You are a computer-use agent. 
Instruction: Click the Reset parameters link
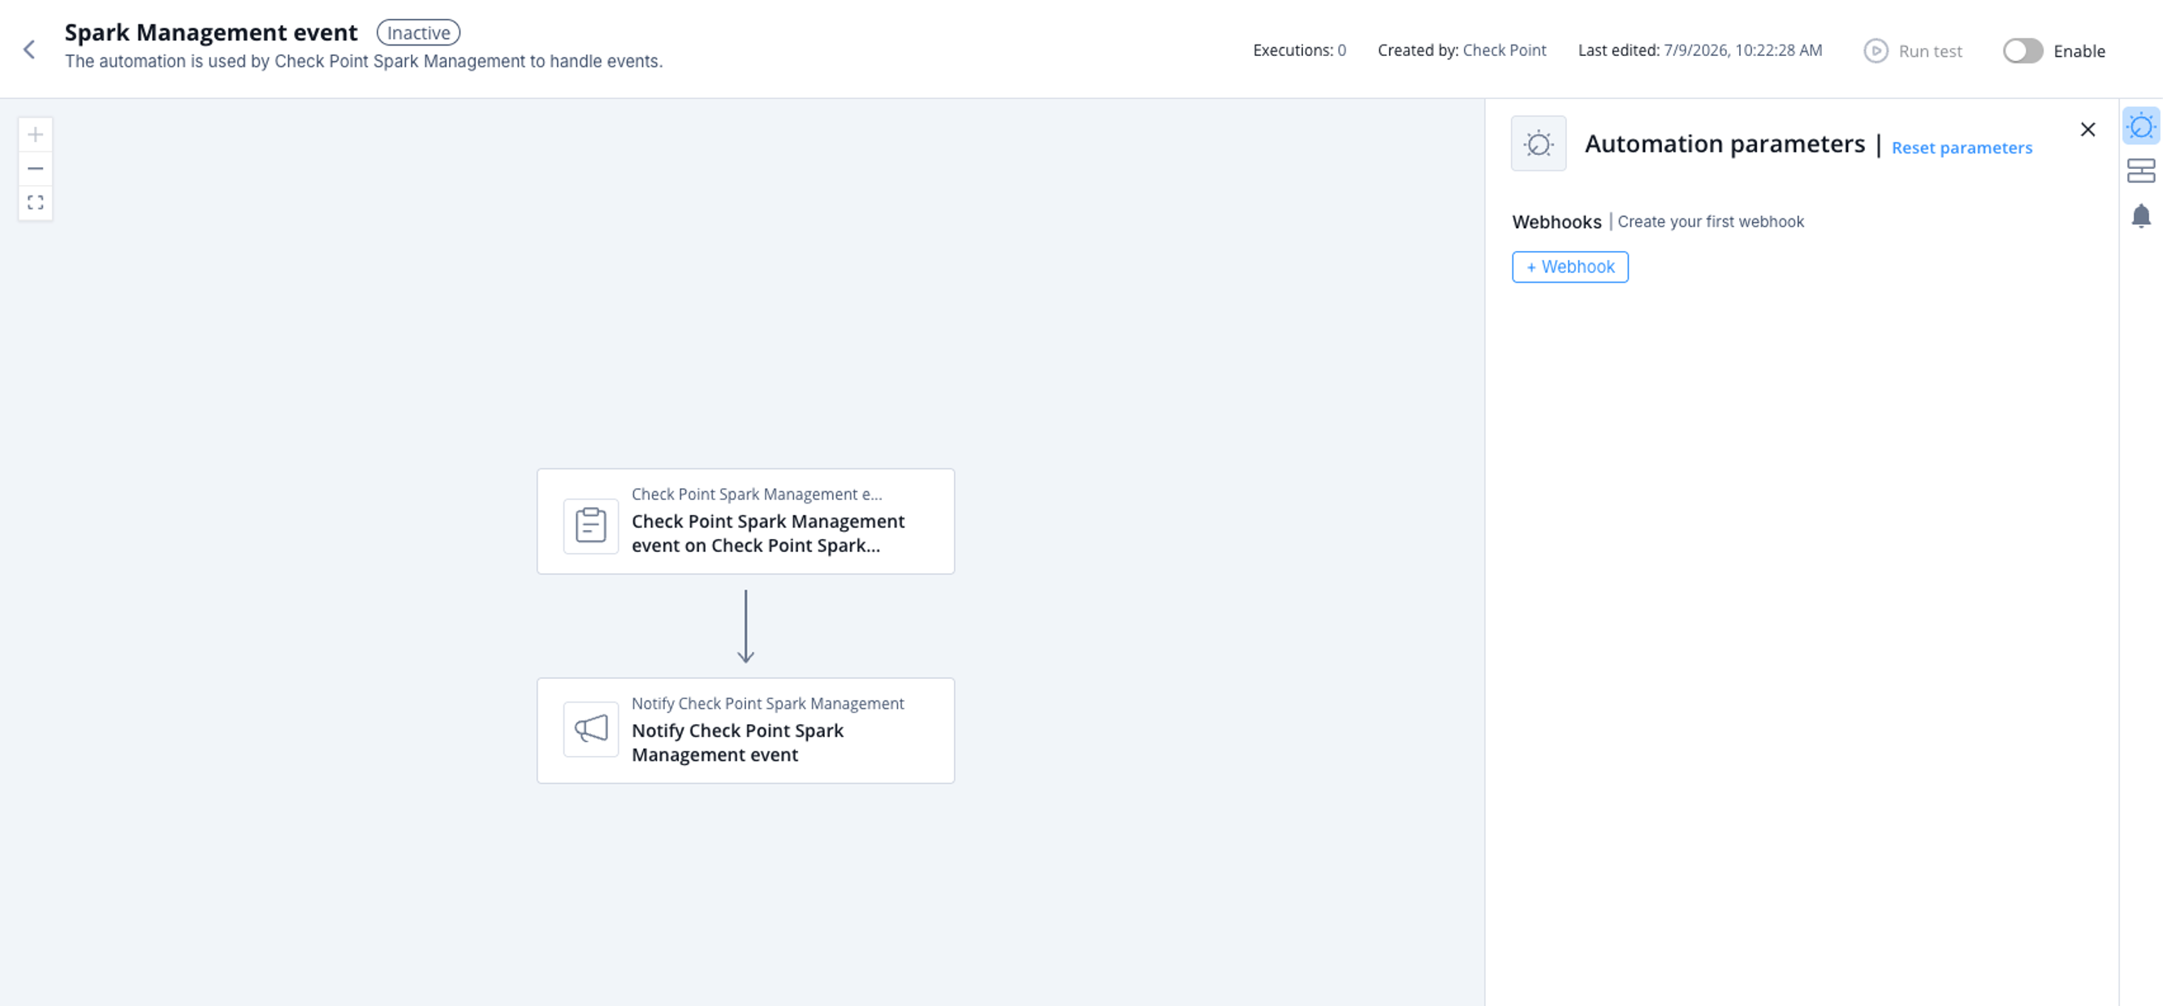[1962, 148]
